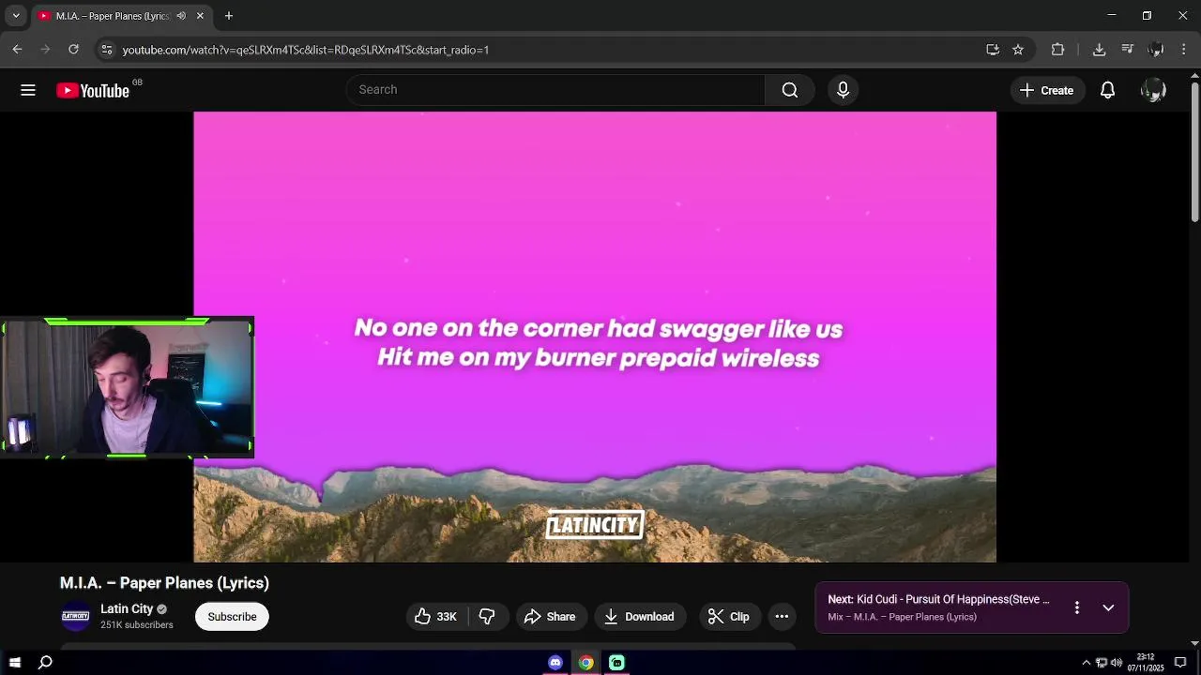The image size is (1201, 675).
Task: Dislike the video with thumbs down
Action: (487, 616)
